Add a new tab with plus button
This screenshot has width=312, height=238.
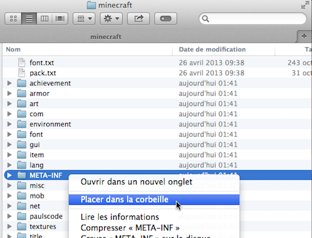pyautogui.click(x=304, y=36)
